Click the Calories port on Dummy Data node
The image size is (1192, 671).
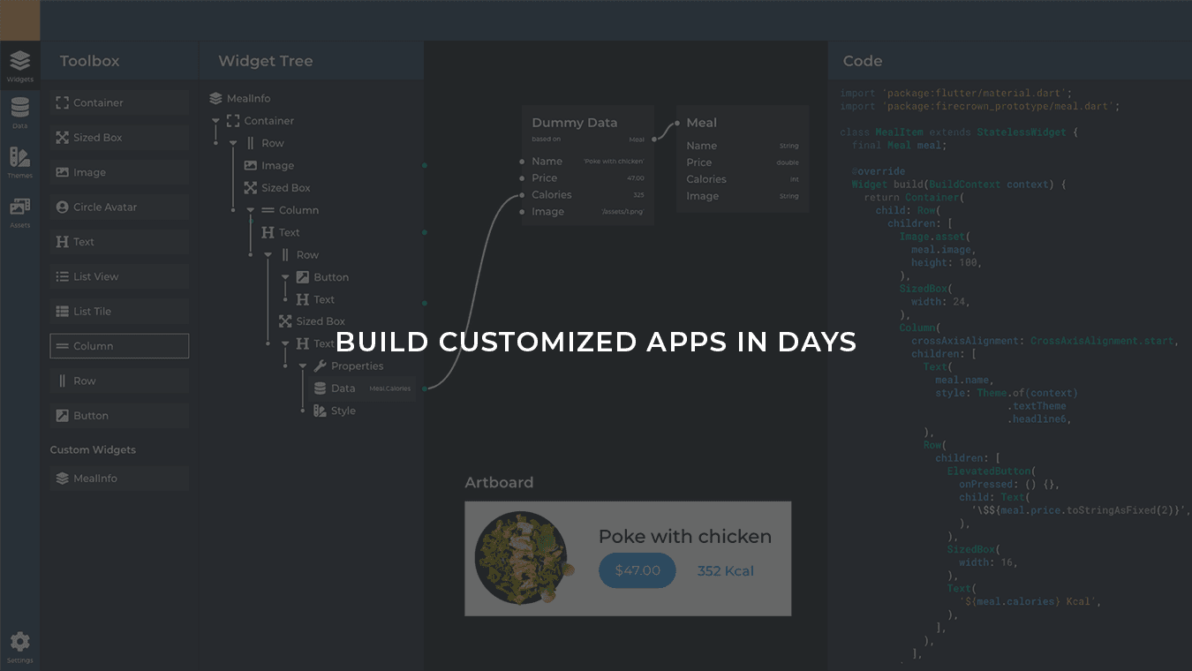(522, 195)
